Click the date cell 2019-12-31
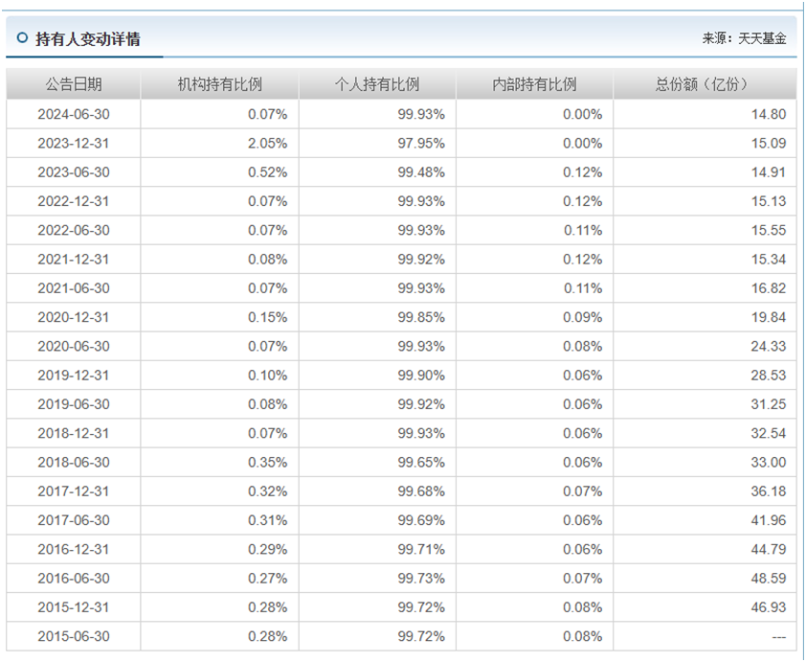This screenshot has width=806, height=662. [74, 376]
